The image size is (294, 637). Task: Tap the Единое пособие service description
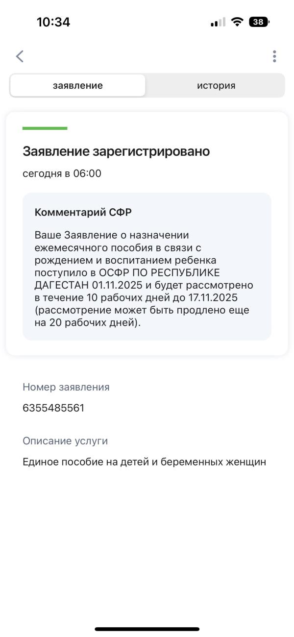tap(144, 461)
